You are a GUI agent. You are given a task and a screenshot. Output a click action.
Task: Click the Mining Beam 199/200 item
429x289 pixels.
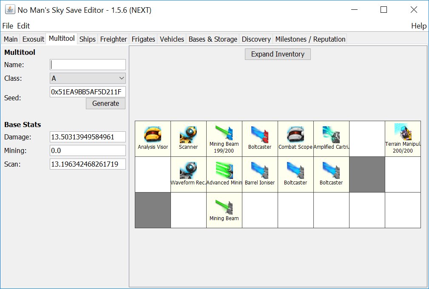tap(224, 139)
